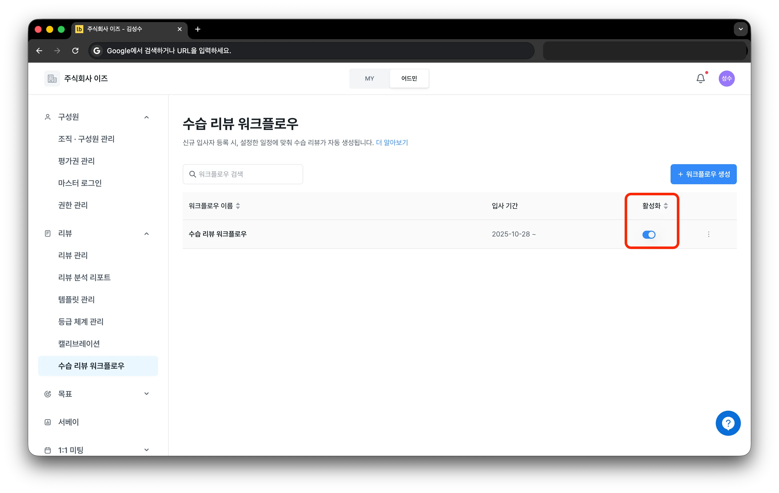Open 템플릿 관리 page

[76, 299]
